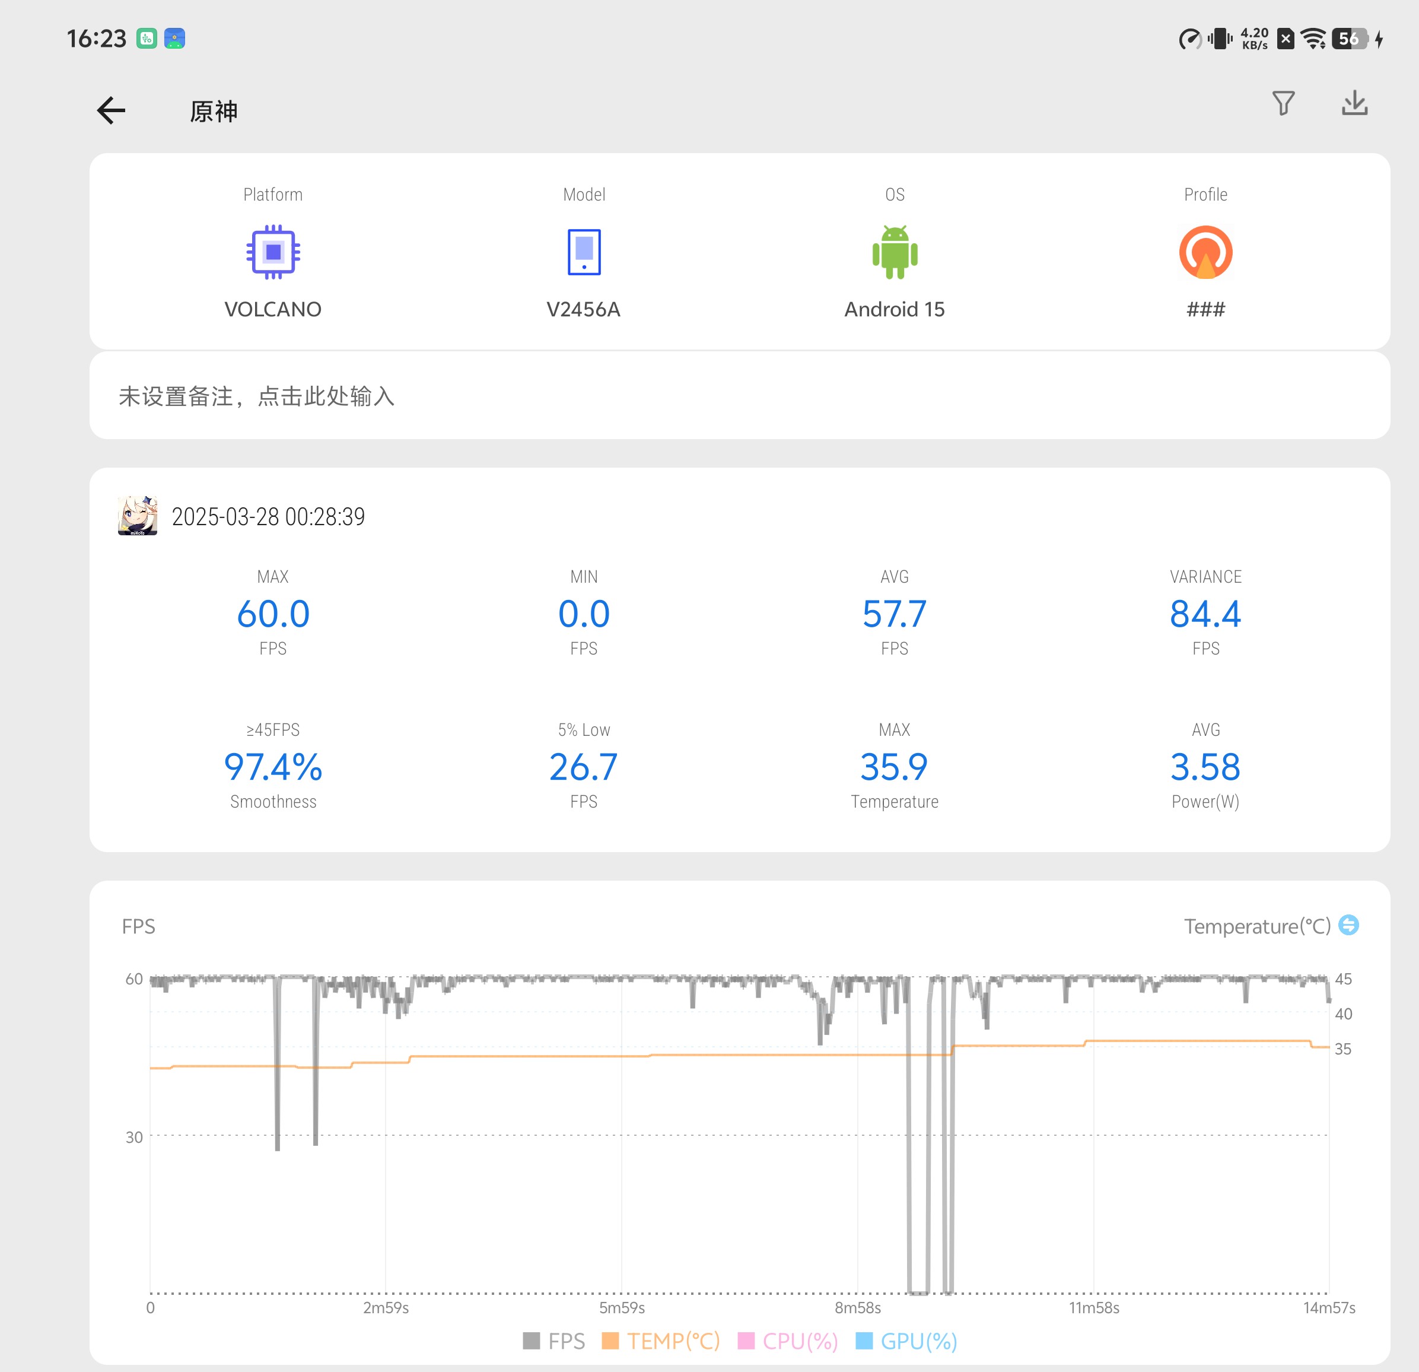This screenshot has height=1372, width=1419.
Task: Tap the 原神 page title
Action: coord(214,112)
